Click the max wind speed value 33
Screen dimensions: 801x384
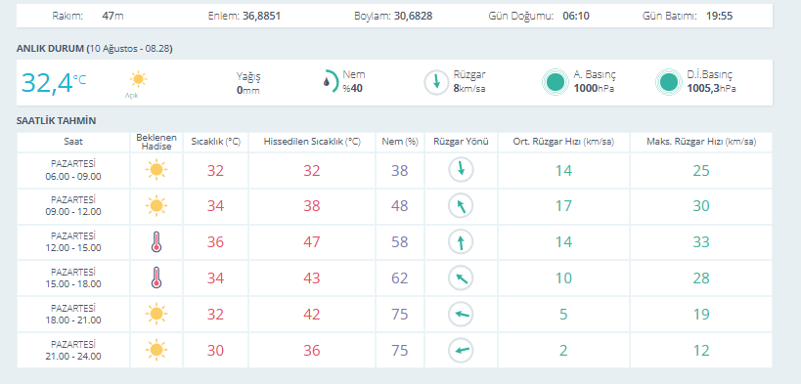click(x=701, y=242)
